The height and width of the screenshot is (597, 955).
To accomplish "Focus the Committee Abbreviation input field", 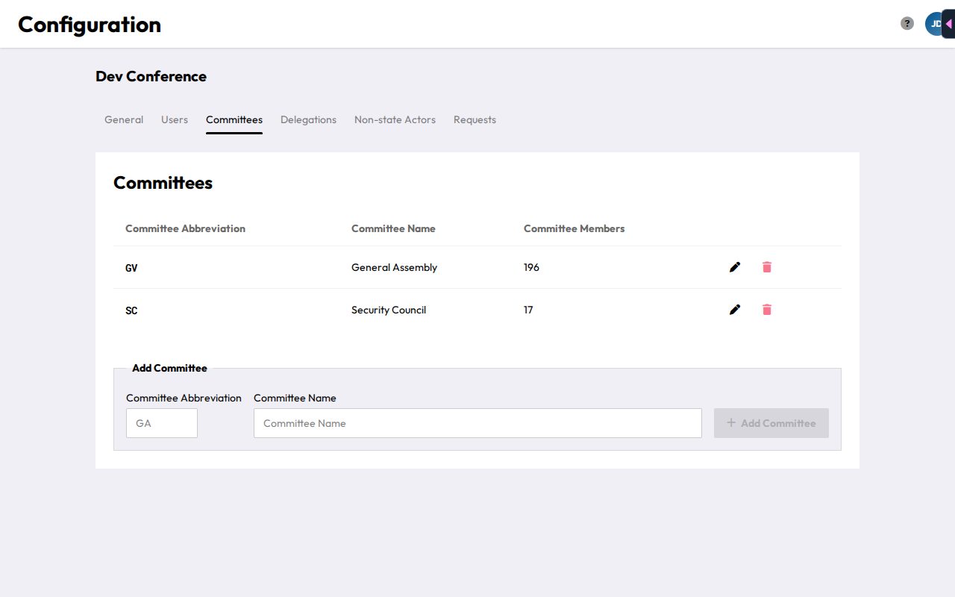I will click(162, 423).
